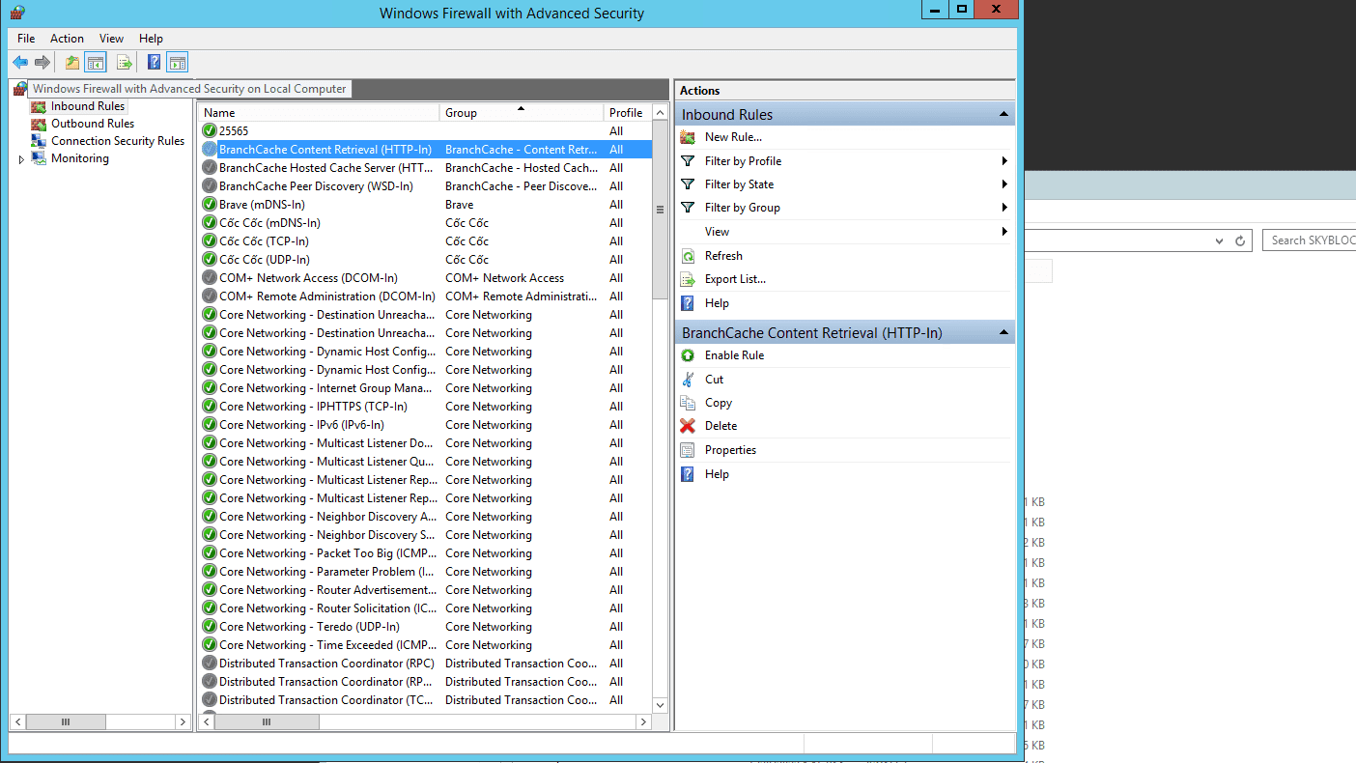The image size is (1356, 763).
Task: Open the Action menu
Action: pyautogui.click(x=67, y=39)
